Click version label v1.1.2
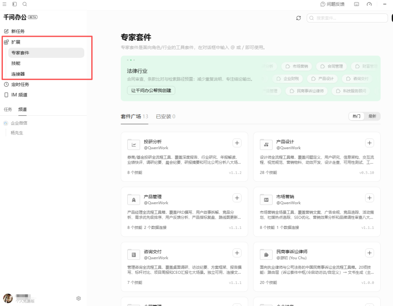 tap(235, 173)
